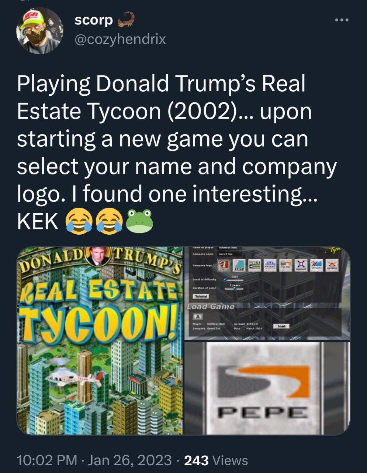Click the Company name field Greed Inc.
Screen dimensions: 367x473
pyautogui.click(x=229, y=254)
